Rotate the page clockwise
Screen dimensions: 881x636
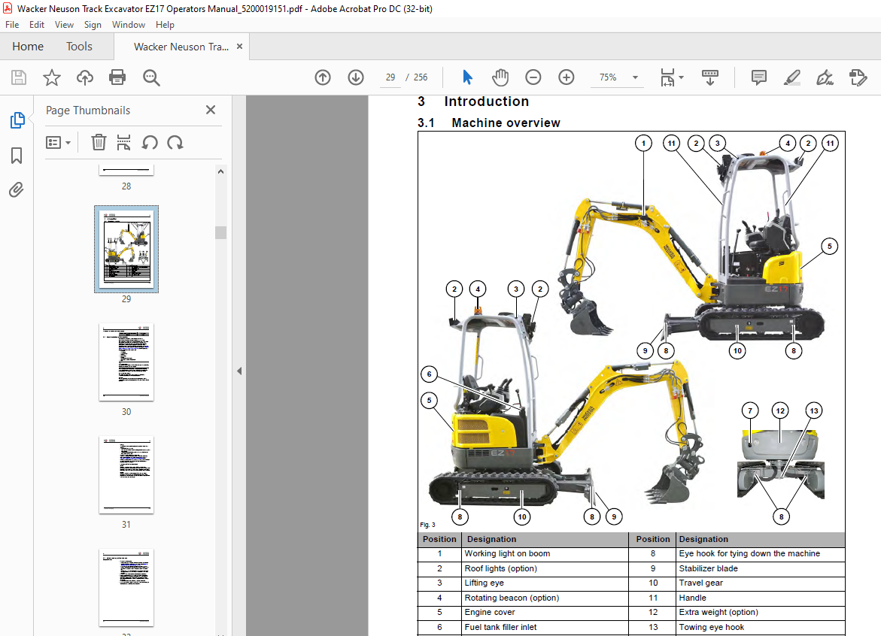point(175,143)
